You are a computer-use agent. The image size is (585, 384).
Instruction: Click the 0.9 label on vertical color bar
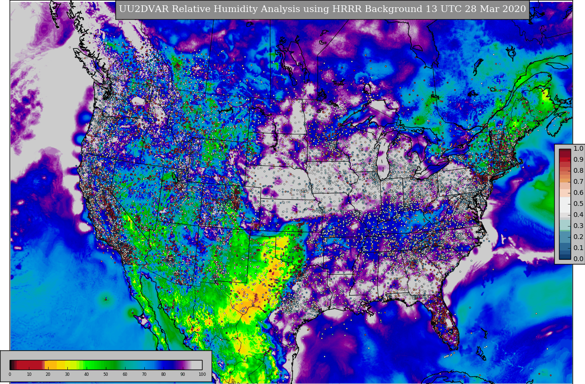(x=578, y=159)
